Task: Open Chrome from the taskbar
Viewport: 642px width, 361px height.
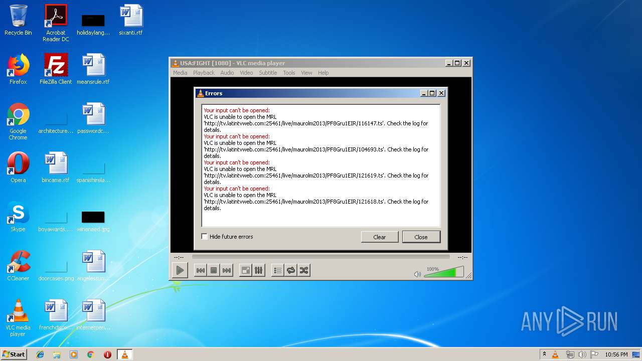Action: coord(91,354)
